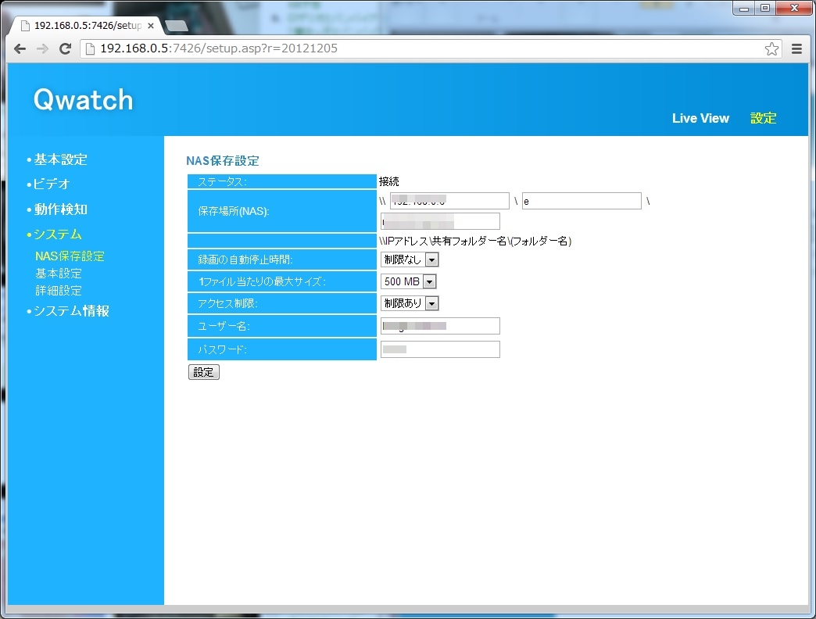816x619 pixels.
Task: Click the 保存場所(NAS) label
Action: pyautogui.click(x=233, y=211)
